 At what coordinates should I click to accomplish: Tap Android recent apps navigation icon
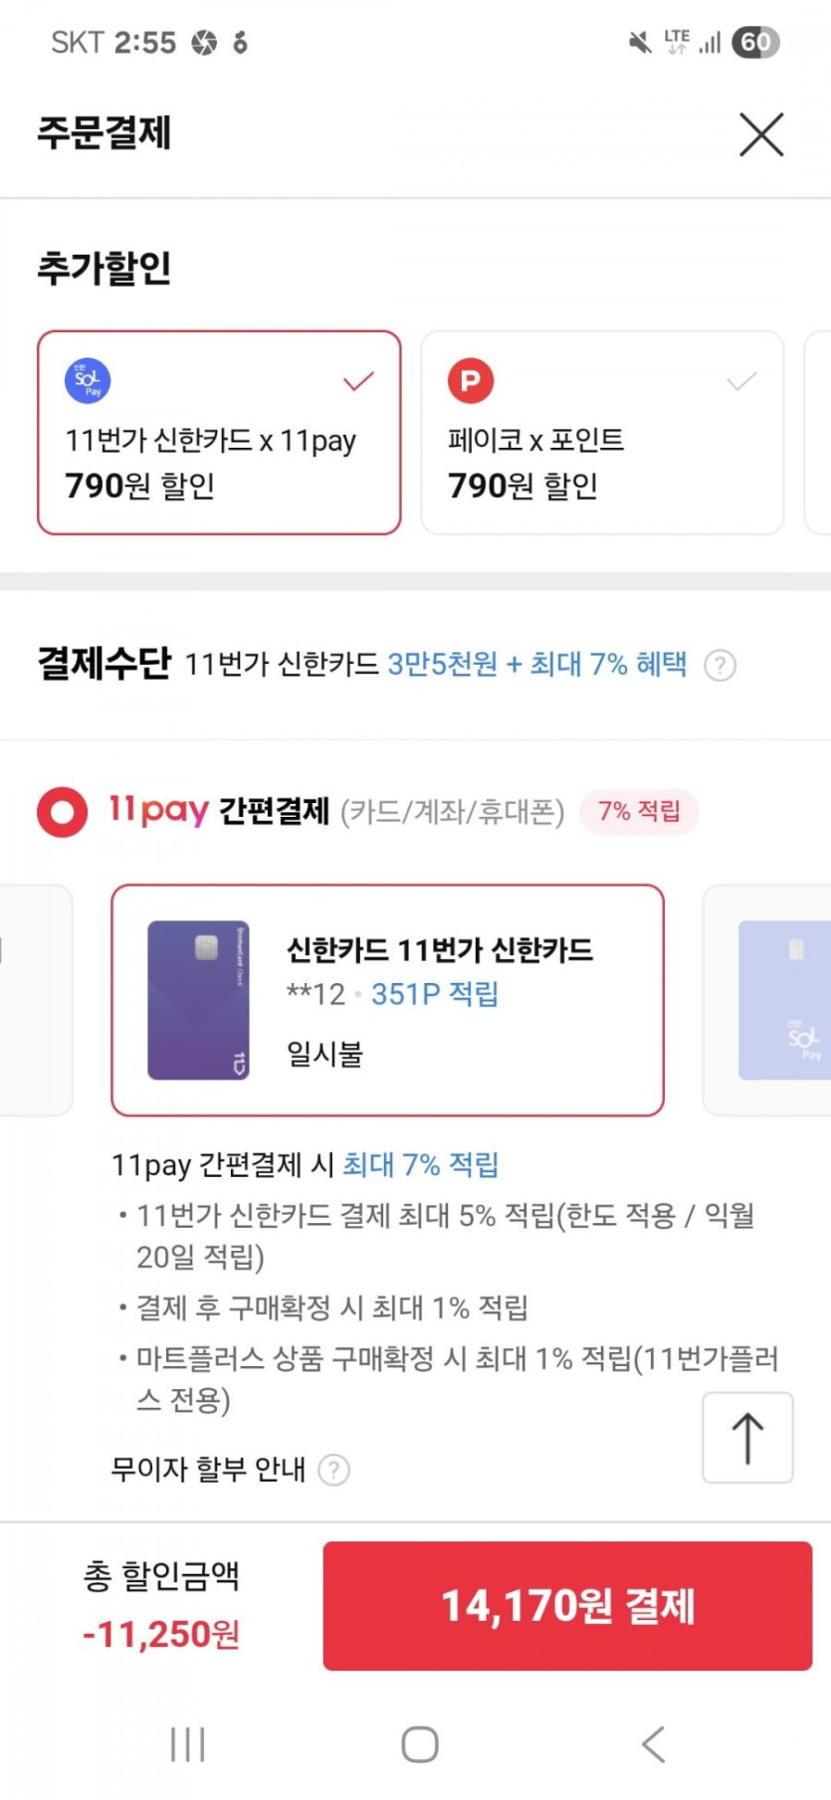pyautogui.click(x=187, y=1744)
